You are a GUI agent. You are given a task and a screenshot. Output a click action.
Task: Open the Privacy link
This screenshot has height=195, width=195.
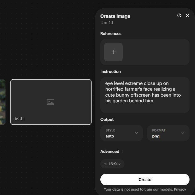tap(180, 189)
